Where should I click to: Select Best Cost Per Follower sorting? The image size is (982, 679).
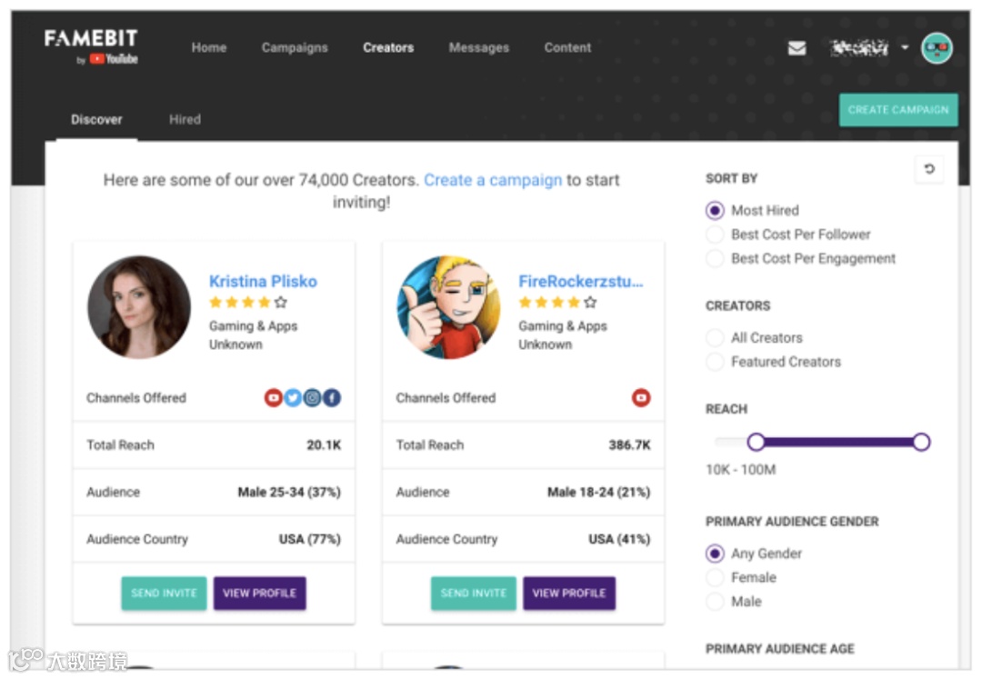point(715,235)
